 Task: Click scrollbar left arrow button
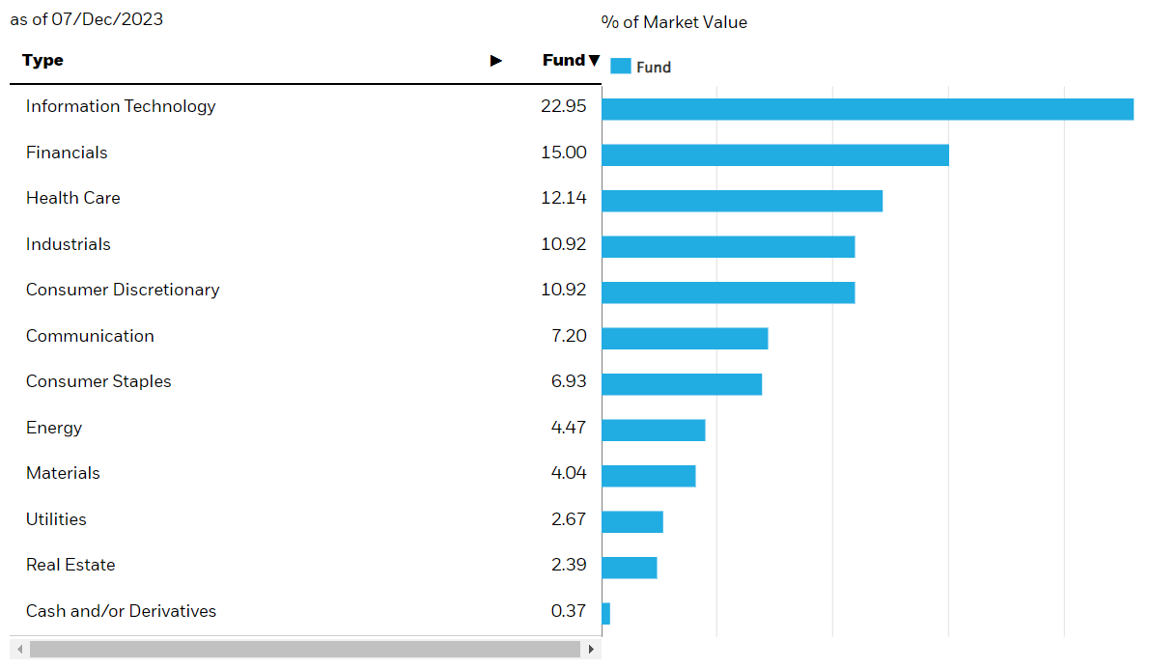tap(20, 650)
